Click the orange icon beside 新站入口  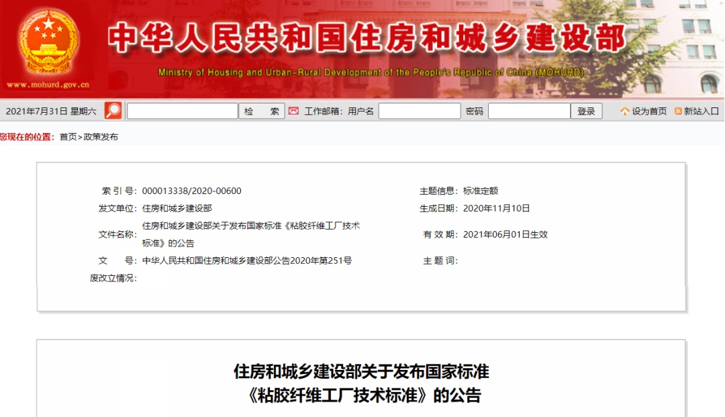tap(678, 111)
